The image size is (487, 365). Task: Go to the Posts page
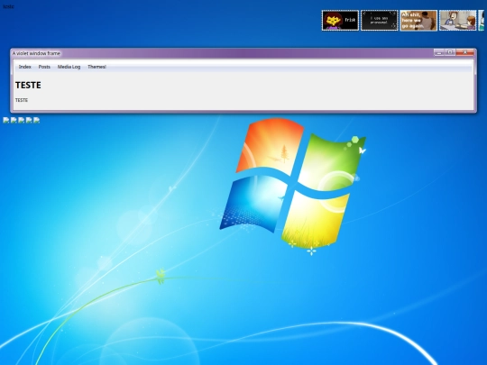44,67
